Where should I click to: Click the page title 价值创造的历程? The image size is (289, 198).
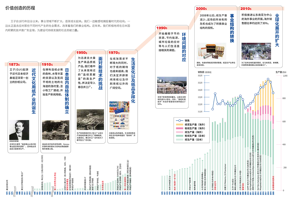click(20, 8)
